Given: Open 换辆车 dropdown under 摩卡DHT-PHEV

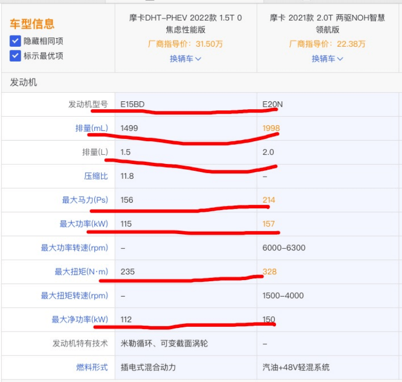Looking at the screenshot, I should tap(185, 59).
